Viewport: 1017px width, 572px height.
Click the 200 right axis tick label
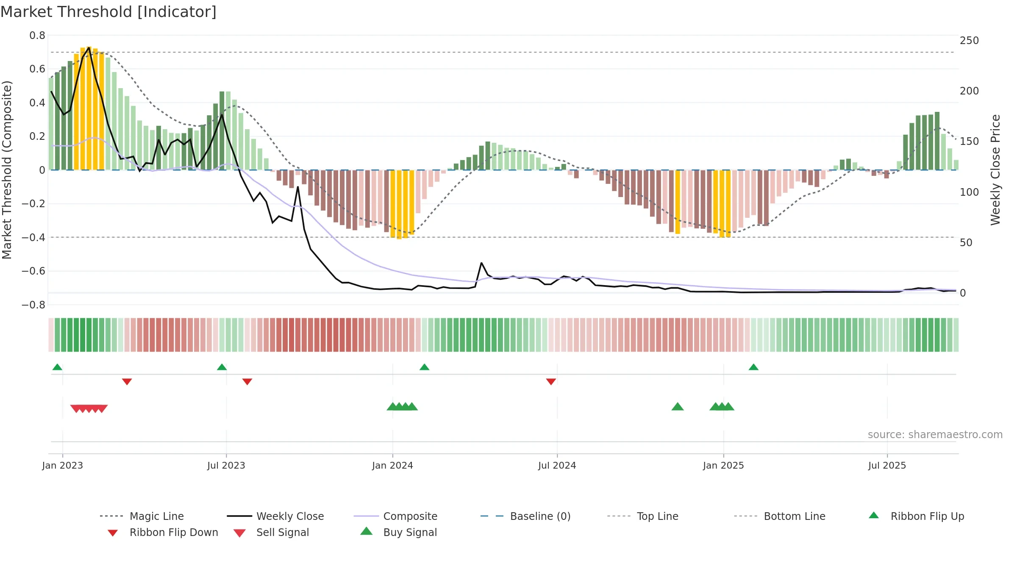point(969,91)
